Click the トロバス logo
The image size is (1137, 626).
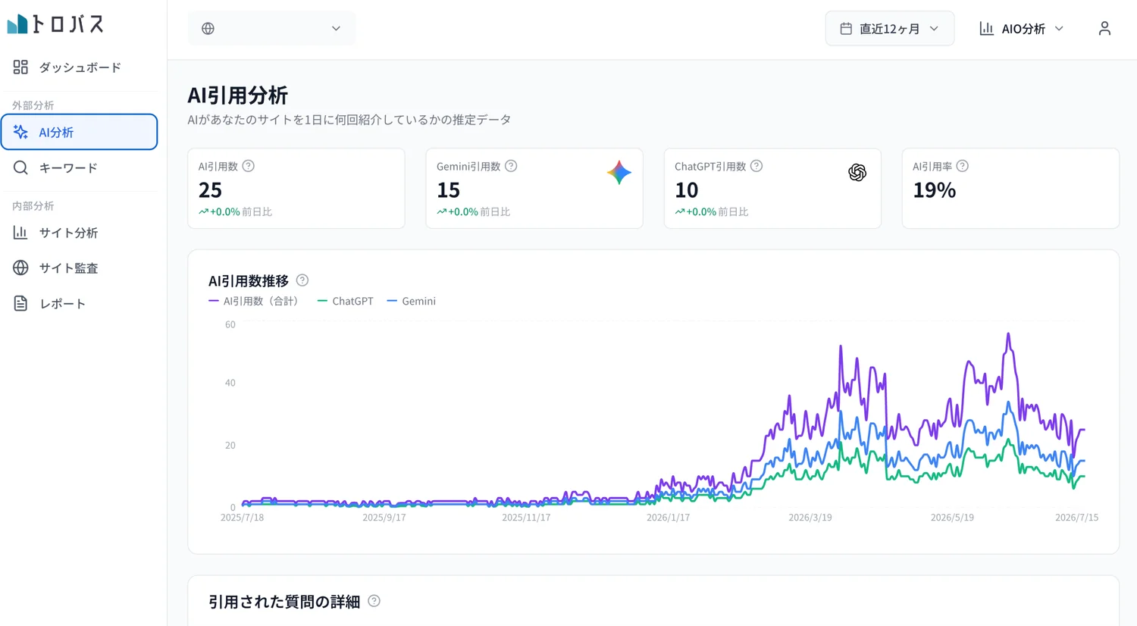pyautogui.click(x=55, y=24)
